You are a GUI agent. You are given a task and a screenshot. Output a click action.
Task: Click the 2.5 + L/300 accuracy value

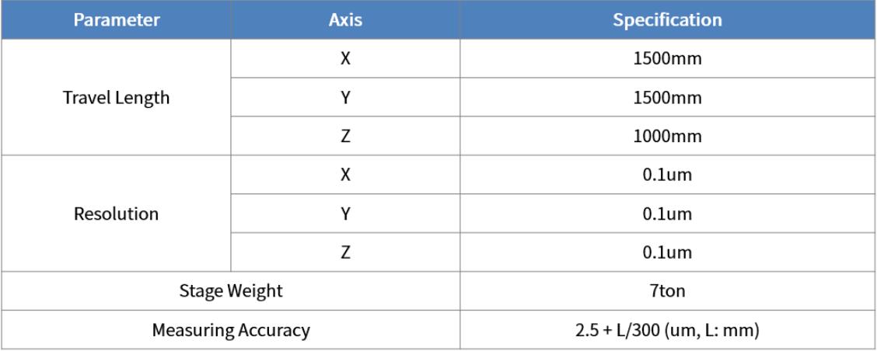pyautogui.click(x=667, y=330)
